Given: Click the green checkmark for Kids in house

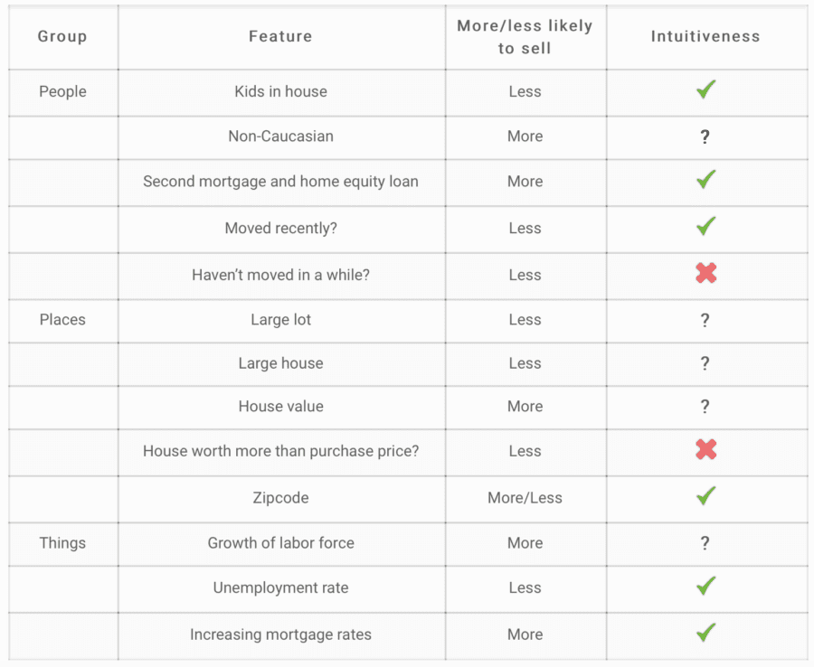Looking at the screenshot, I should (x=706, y=89).
